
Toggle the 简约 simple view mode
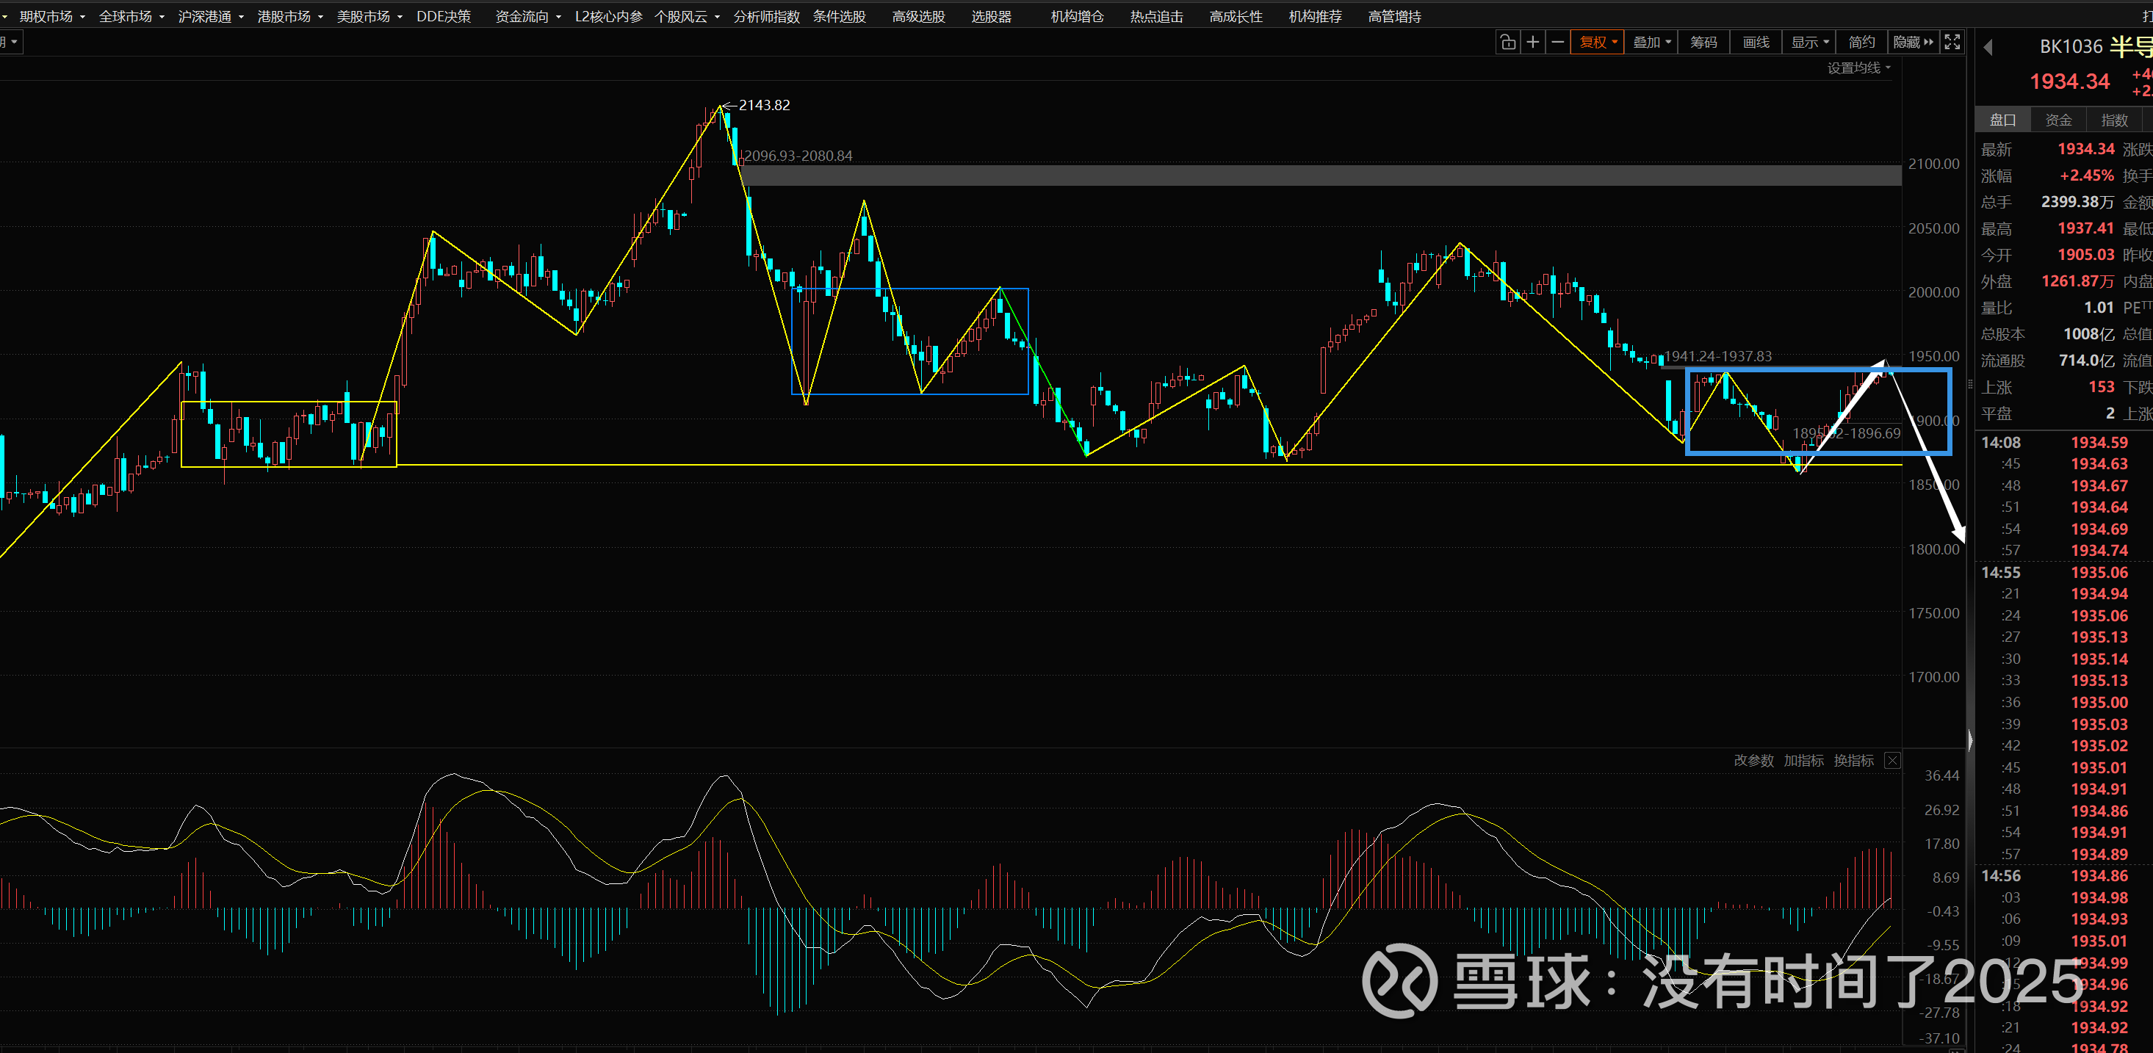1861,42
